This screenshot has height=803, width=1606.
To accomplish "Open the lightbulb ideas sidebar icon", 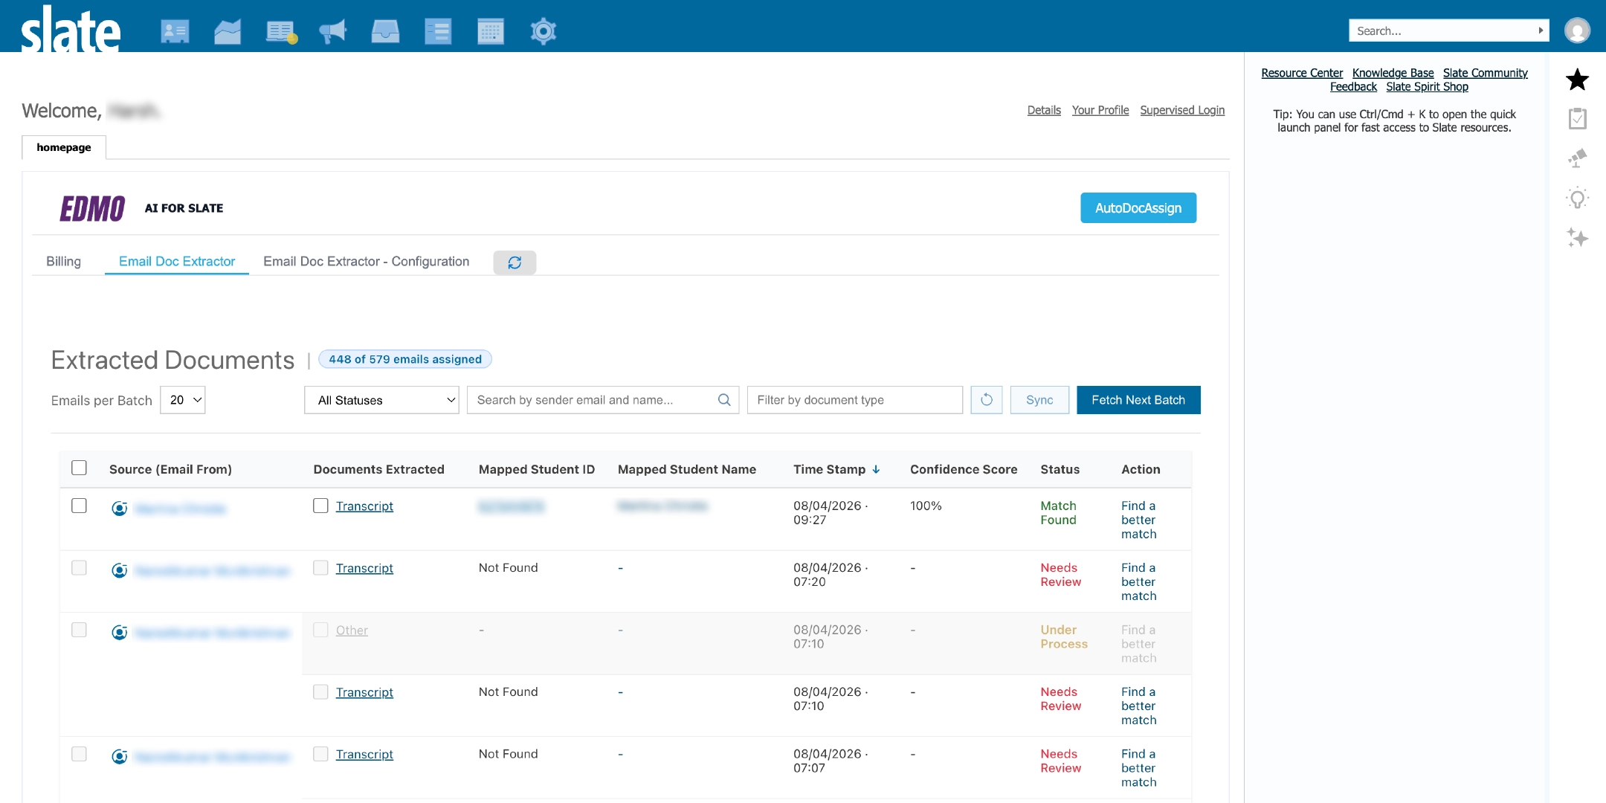I will (x=1577, y=199).
